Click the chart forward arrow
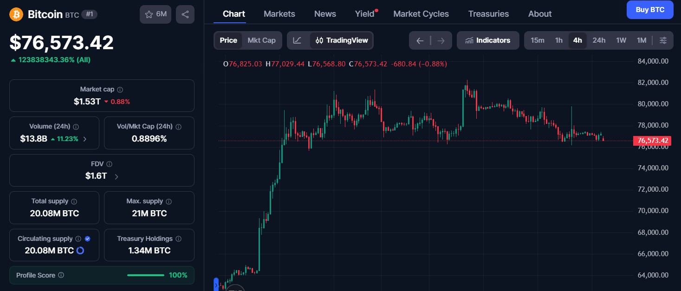 tap(441, 40)
